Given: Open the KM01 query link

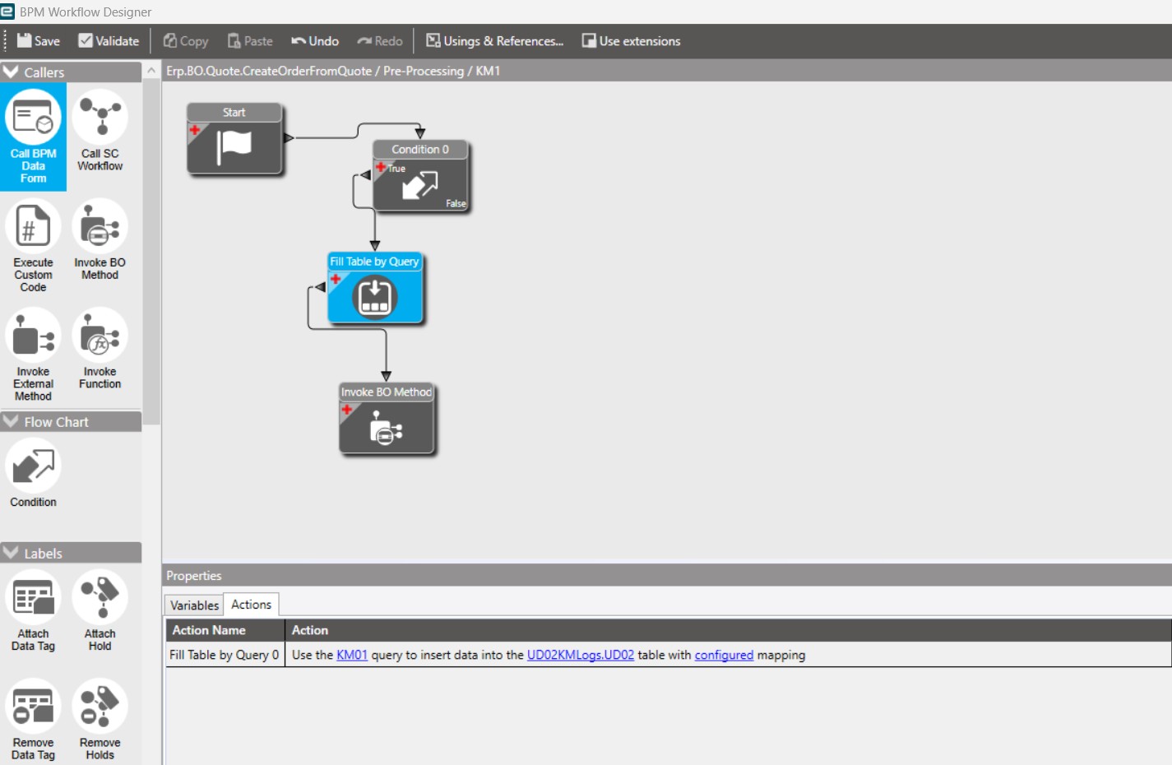Looking at the screenshot, I should coord(352,655).
